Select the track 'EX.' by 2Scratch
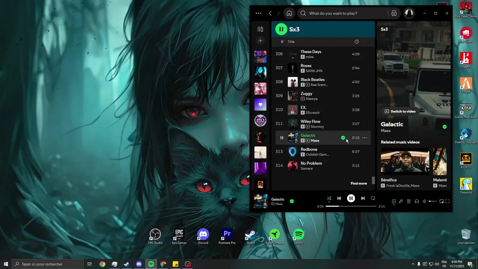The width and height of the screenshot is (478, 269). (x=323, y=110)
